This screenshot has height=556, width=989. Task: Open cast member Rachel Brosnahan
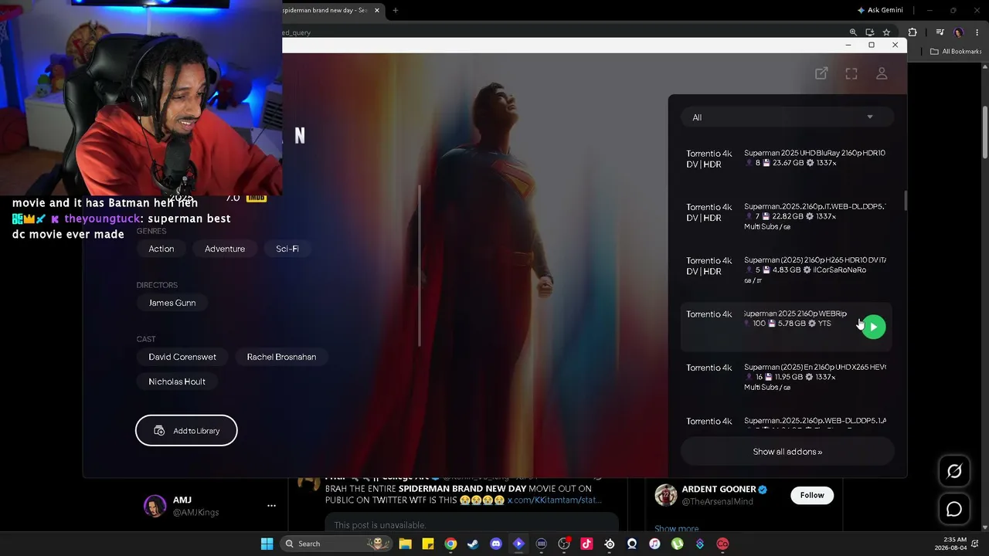click(x=281, y=357)
